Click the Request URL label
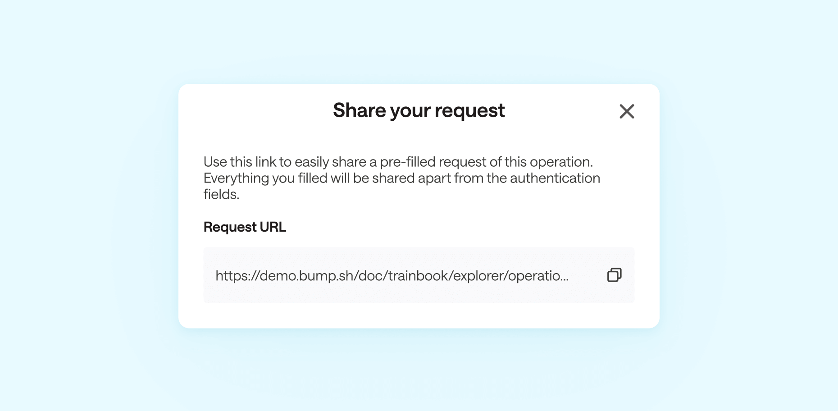The image size is (838, 411). coord(245,227)
